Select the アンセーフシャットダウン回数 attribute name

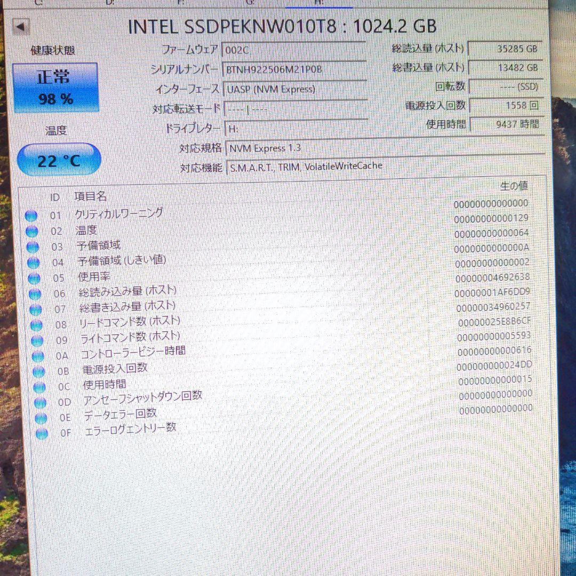point(142,397)
